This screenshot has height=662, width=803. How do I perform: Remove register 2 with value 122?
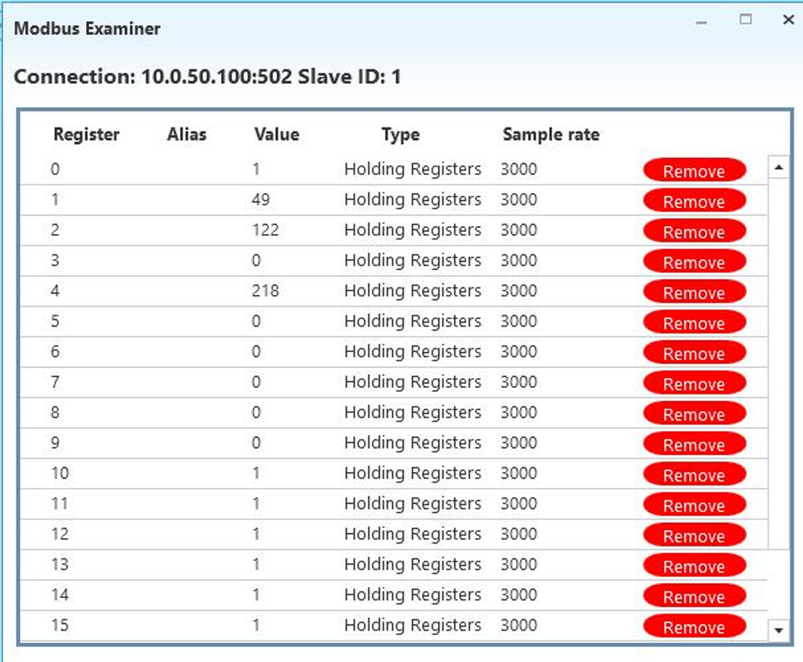[694, 231]
